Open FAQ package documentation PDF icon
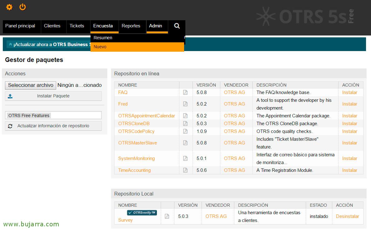371x231 pixels. click(x=185, y=92)
